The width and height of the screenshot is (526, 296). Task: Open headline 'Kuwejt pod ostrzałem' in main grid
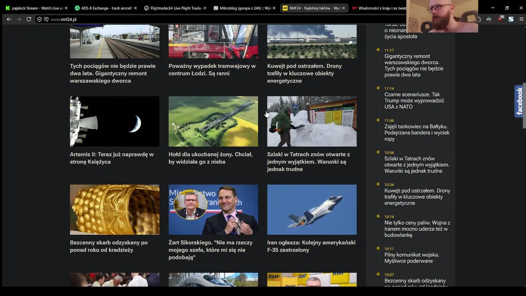(305, 74)
